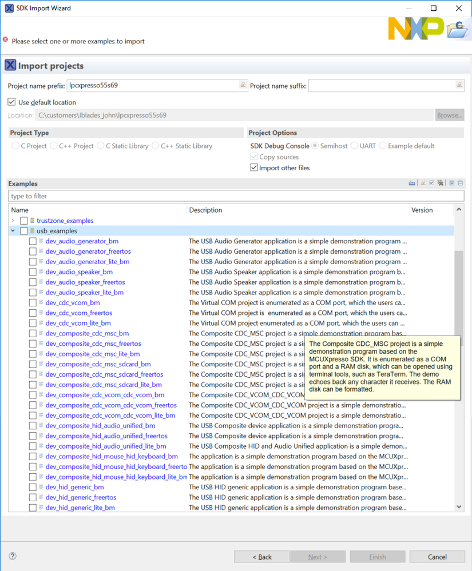Click the error icon beside the select examples message
The height and width of the screenshot is (571, 472).
pyautogui.click(x=5, y=39)
